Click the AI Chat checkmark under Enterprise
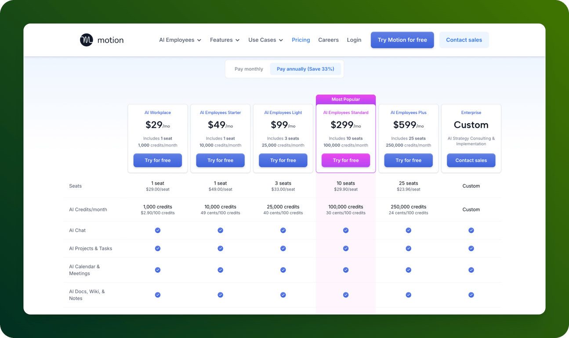Image resolution: width=569 pixels, height=338 pixels. coord(471,230)
